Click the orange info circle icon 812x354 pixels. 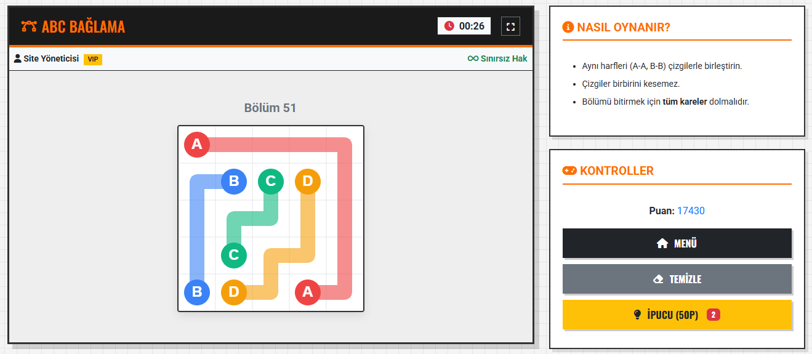[x=568, y=28]
